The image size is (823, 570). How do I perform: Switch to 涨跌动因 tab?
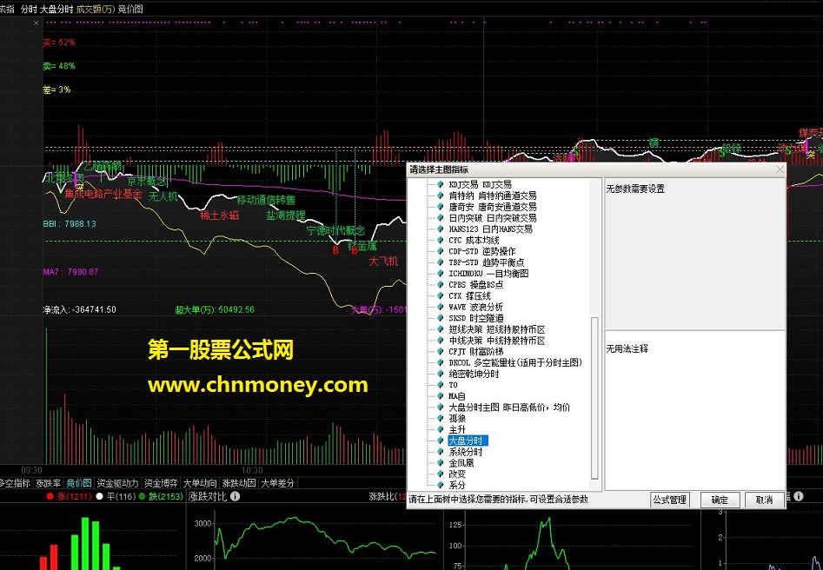239,483
